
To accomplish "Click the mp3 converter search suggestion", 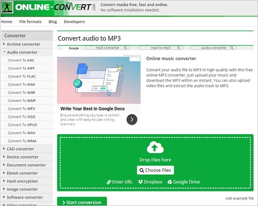I will pos(107,48).
